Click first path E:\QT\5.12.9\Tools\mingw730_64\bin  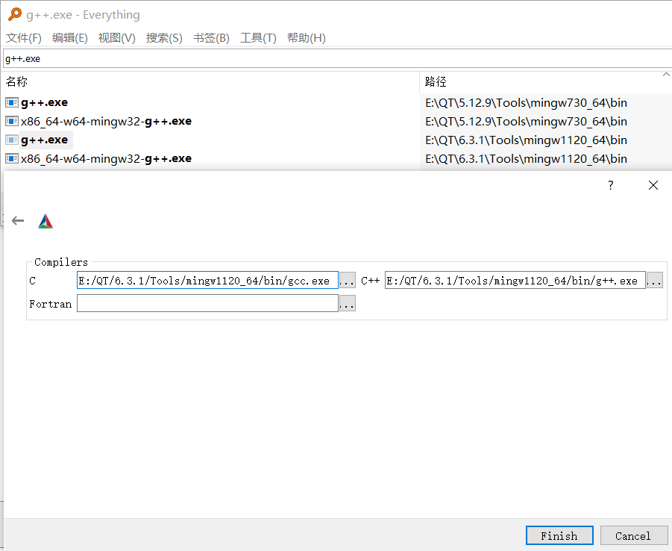click(x=527, y=103)
